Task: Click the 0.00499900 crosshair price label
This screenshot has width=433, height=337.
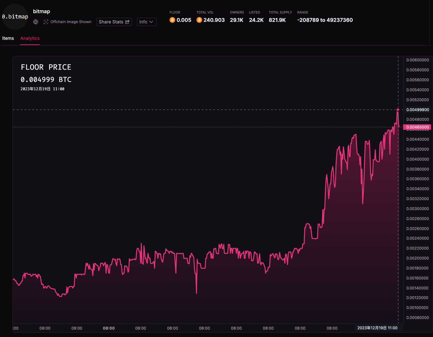Action: 417,110
